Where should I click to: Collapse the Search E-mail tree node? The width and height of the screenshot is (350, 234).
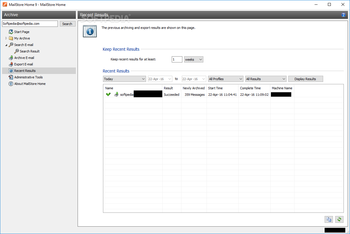pyautogui.click(x=6, y=45)
